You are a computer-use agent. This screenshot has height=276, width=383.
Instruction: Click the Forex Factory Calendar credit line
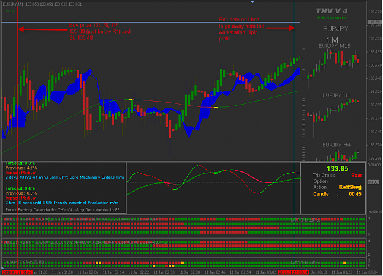coord(63,210)
